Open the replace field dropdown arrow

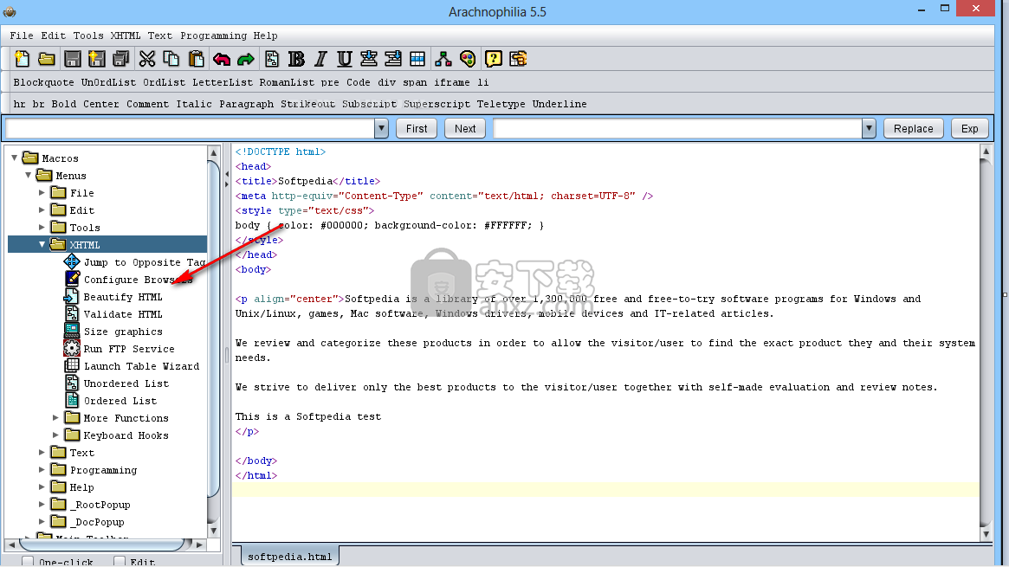tap(870, 129)
